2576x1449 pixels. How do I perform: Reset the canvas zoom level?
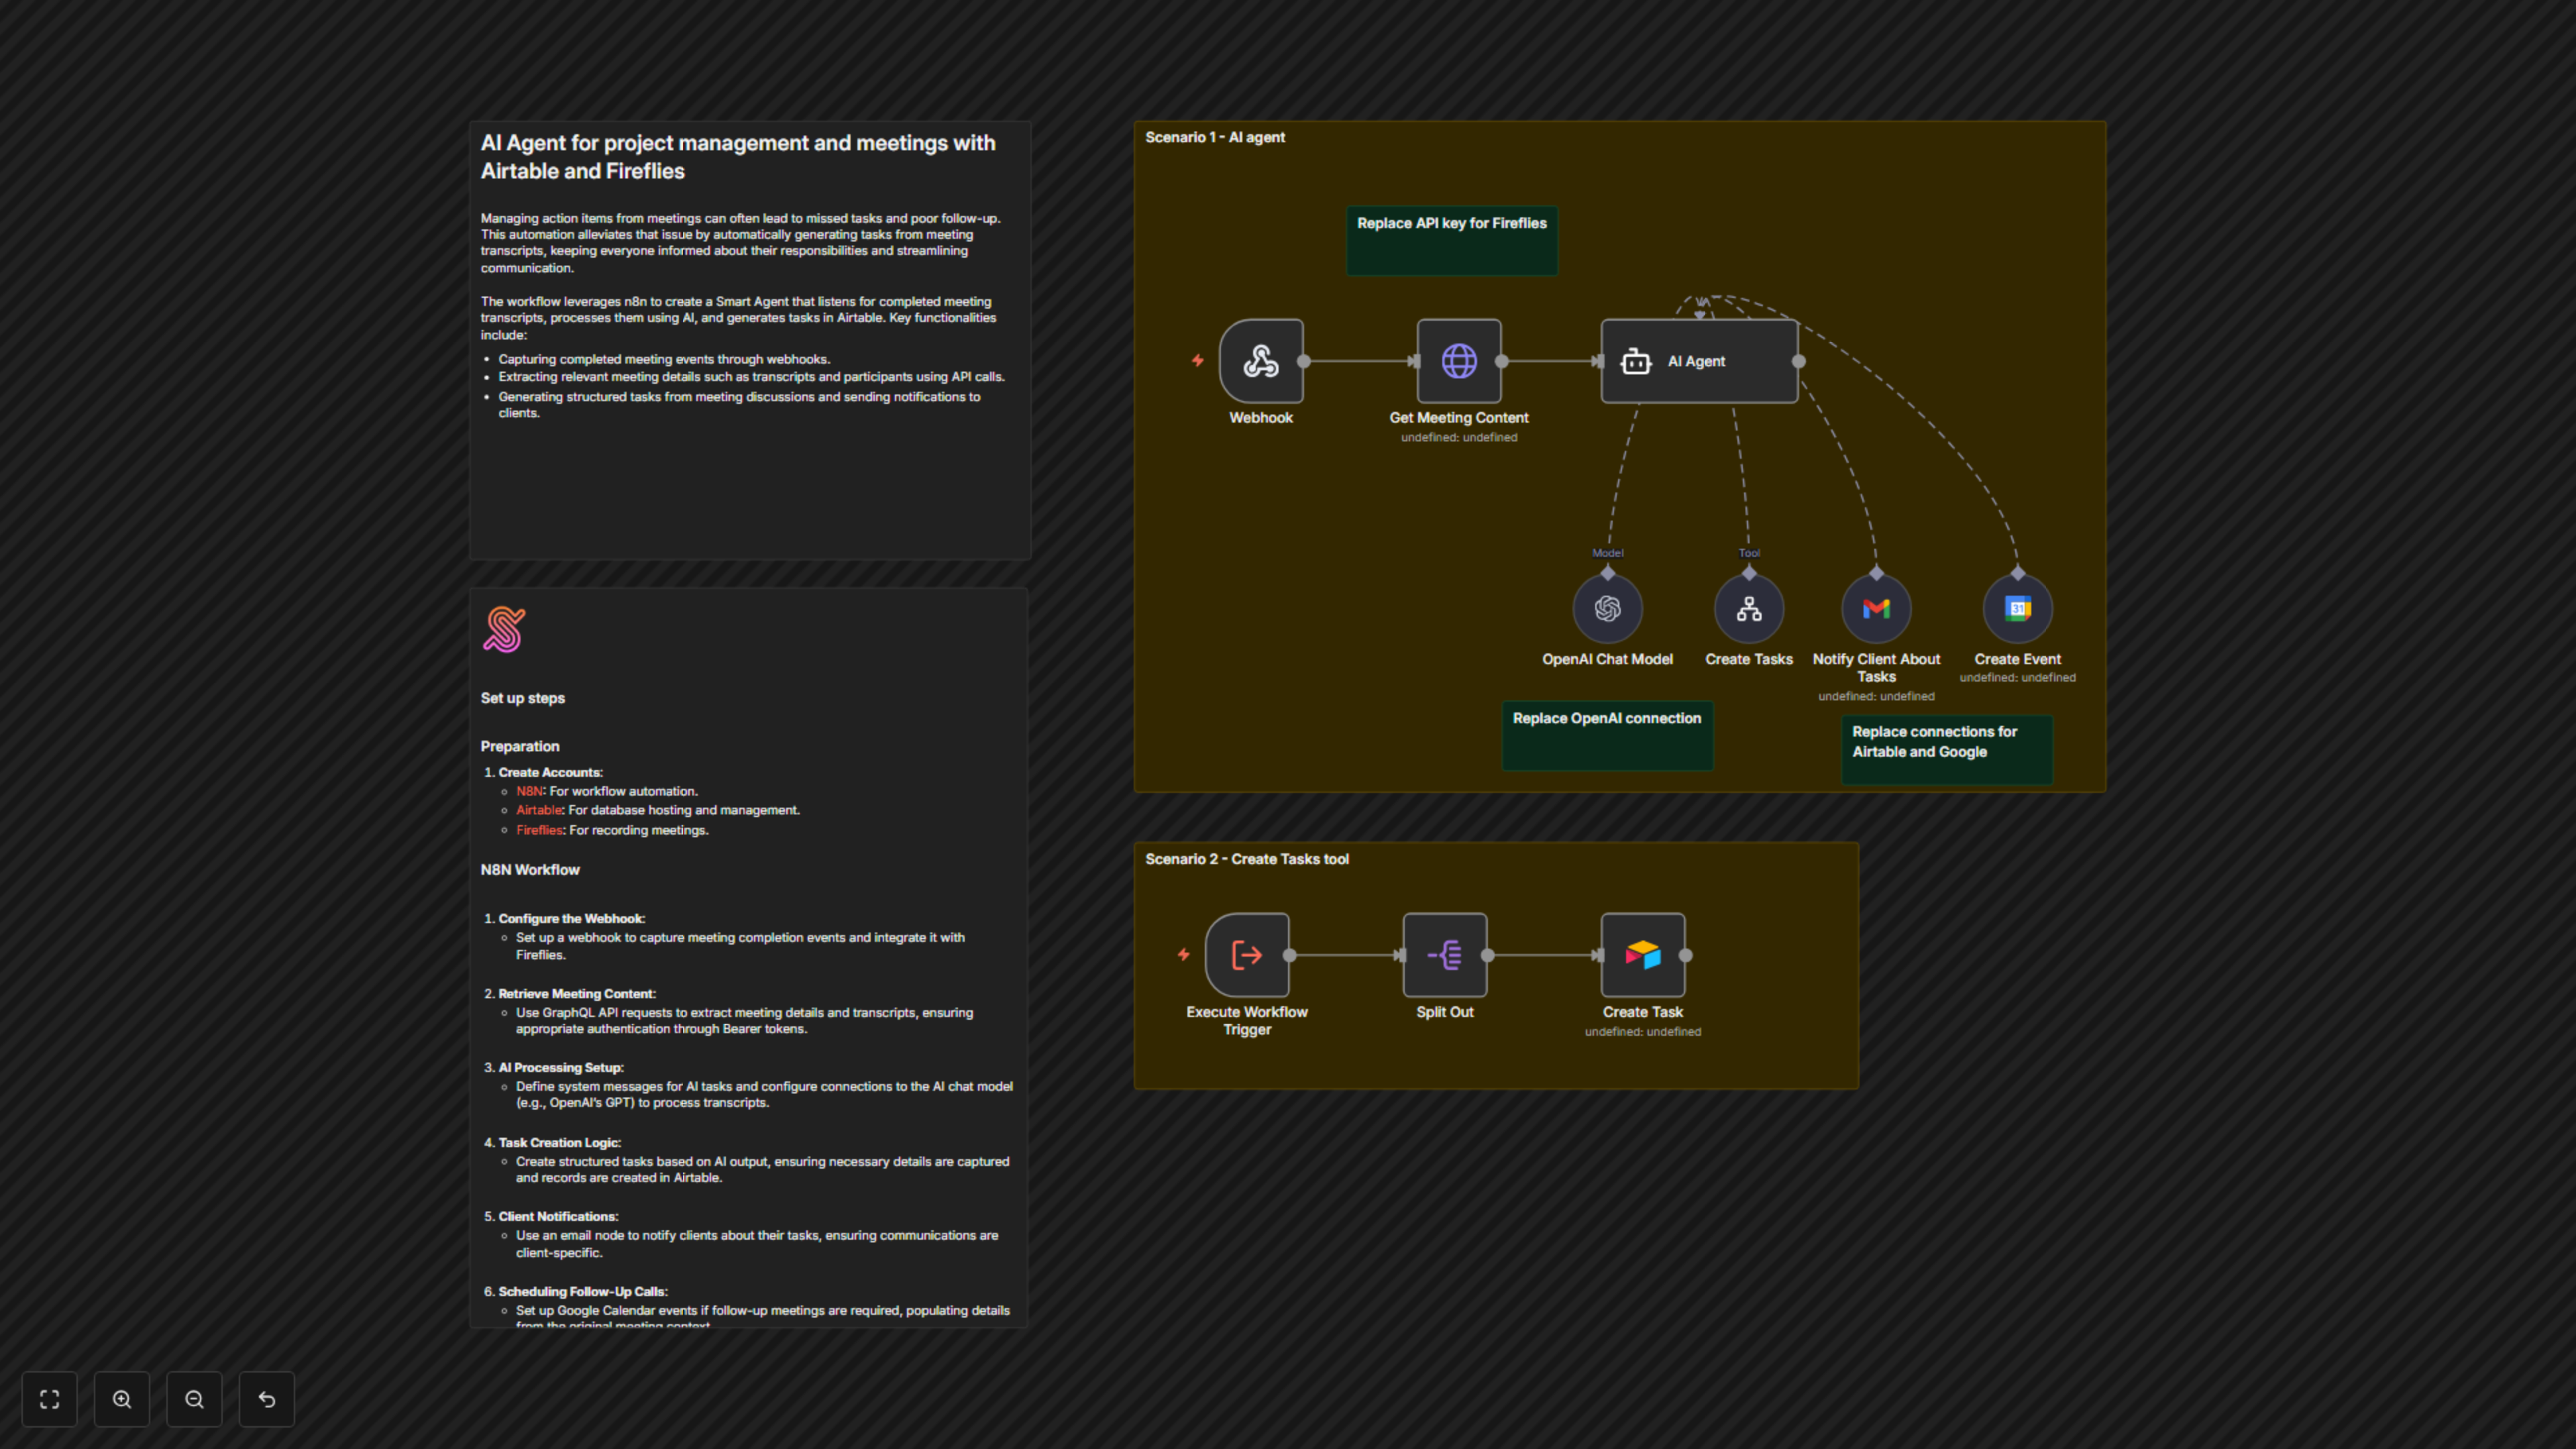(267, 1399)
